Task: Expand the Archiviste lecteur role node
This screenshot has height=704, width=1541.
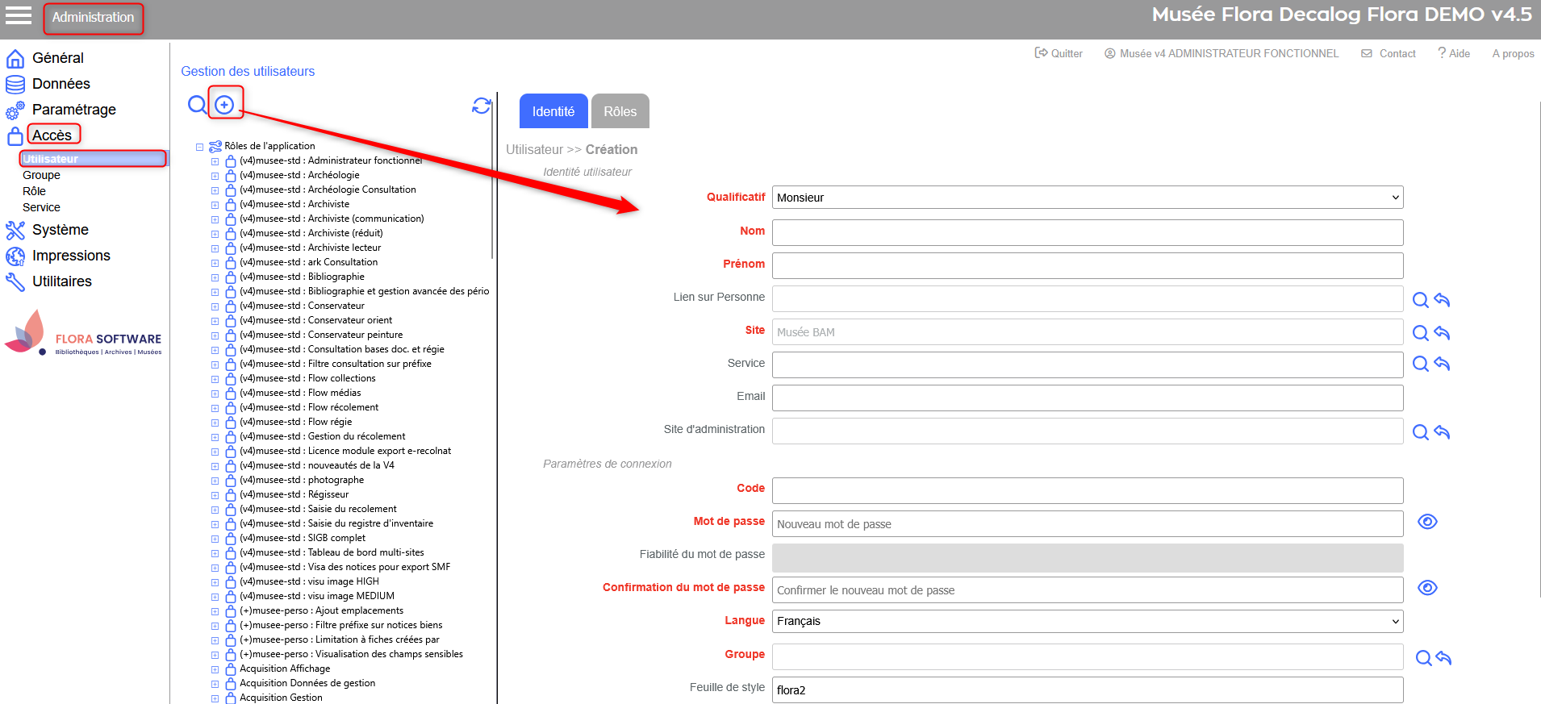Action: [215, 248]
